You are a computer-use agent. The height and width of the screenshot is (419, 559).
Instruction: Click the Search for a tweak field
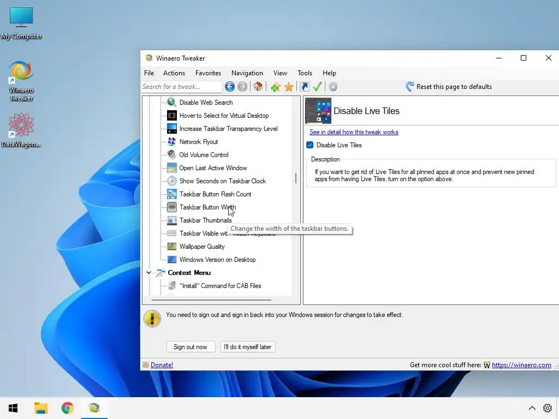pos(182,87)
